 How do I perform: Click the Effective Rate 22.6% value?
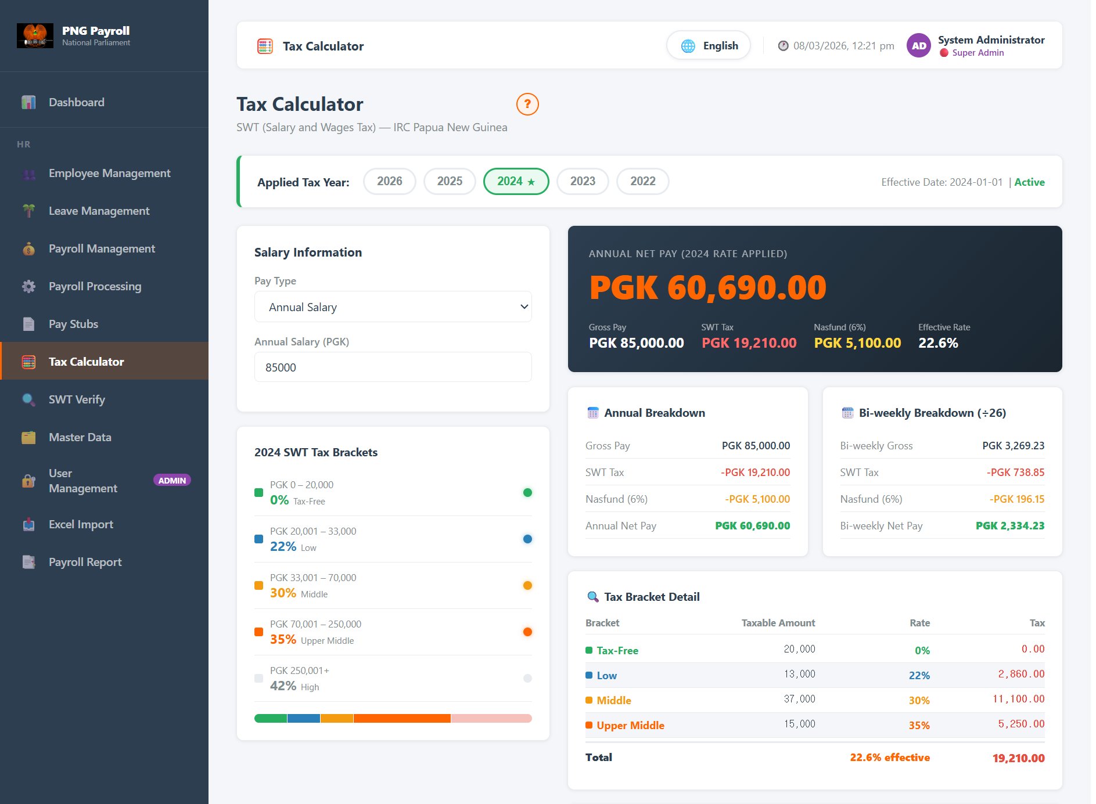click(938, 343)
